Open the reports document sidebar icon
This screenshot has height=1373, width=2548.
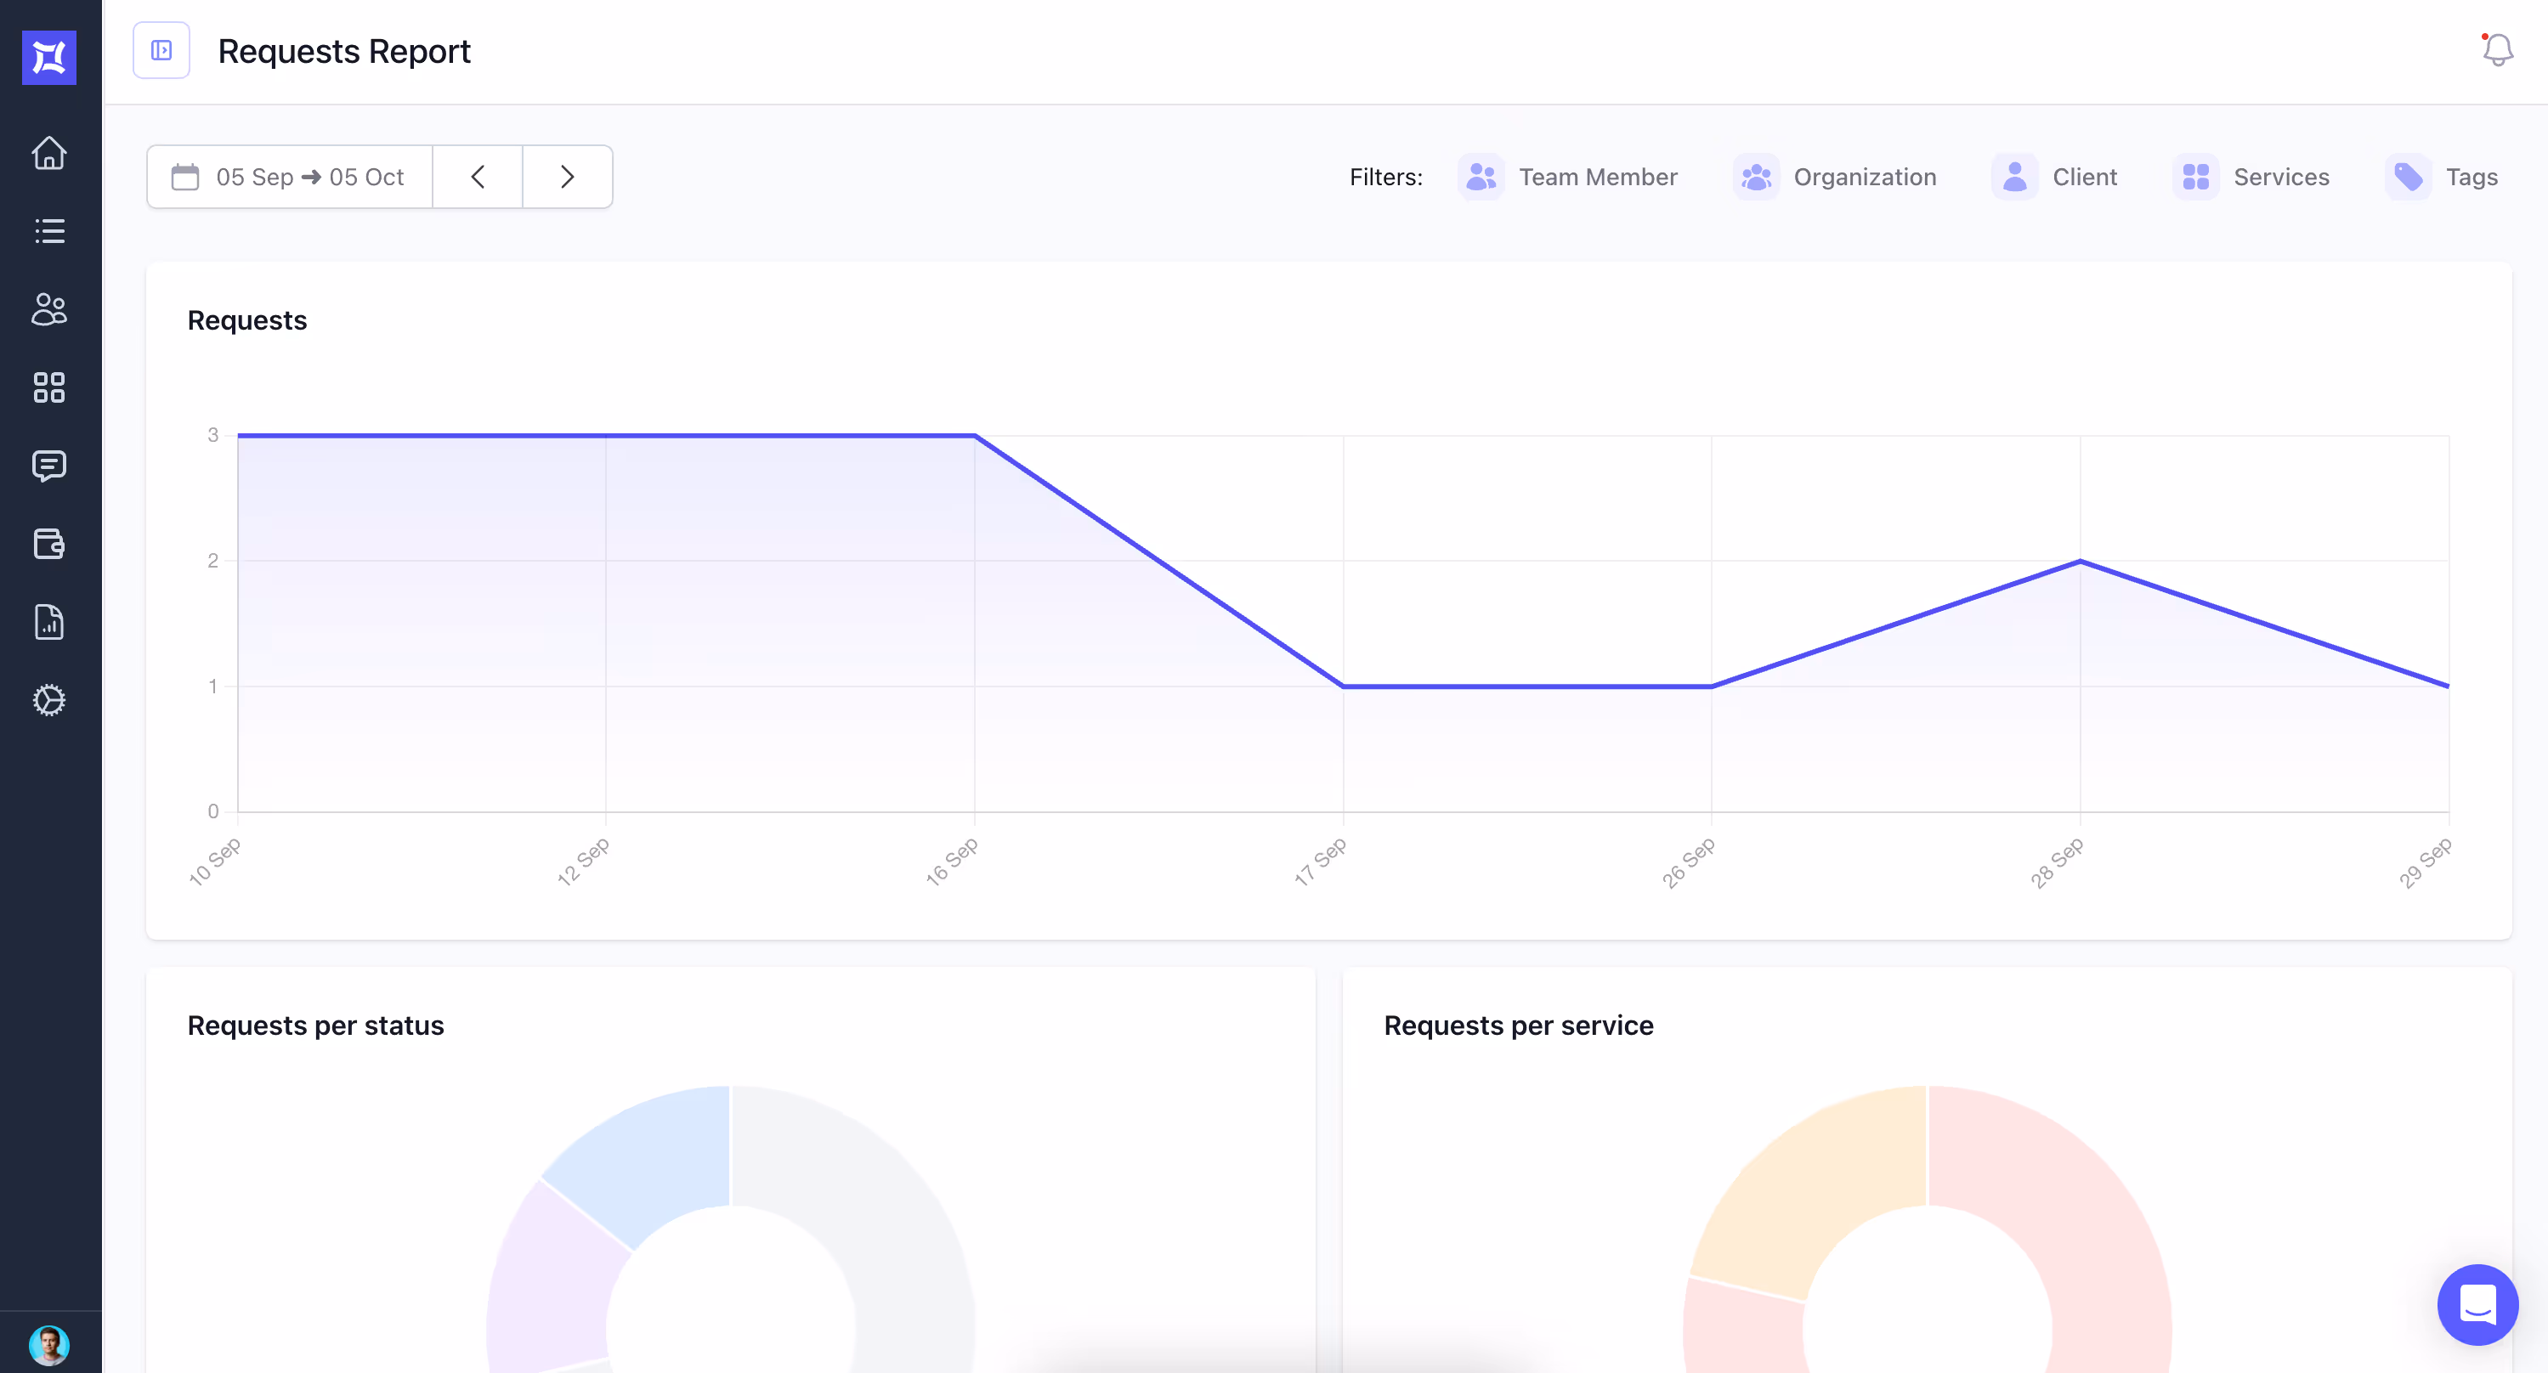(x=48, y=622)
